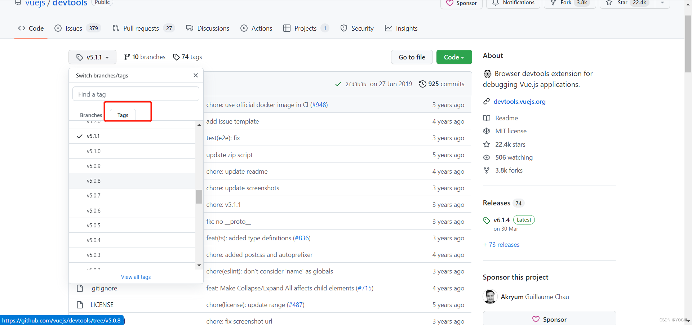Click the pull request icon
Viewport: 692px width, 325px height.
(x=116, y=28)
